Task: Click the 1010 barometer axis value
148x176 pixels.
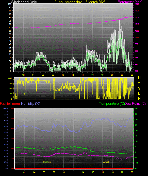Action: pyautogui.click(x=137, y=24)
